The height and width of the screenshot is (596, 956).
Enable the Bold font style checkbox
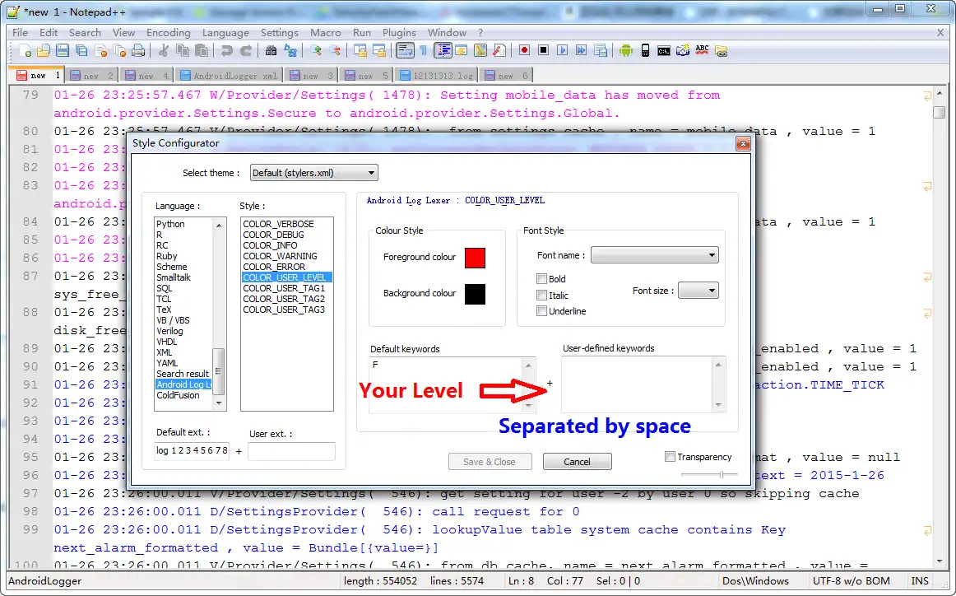[541, 279]
